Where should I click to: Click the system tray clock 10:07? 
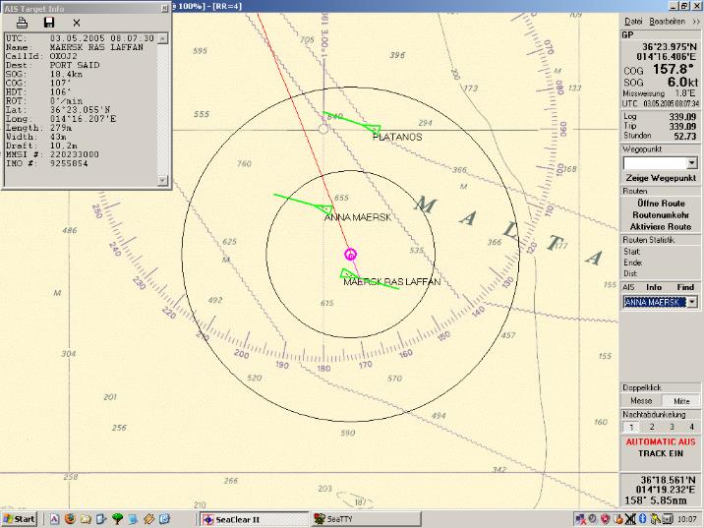click(687, 519)
